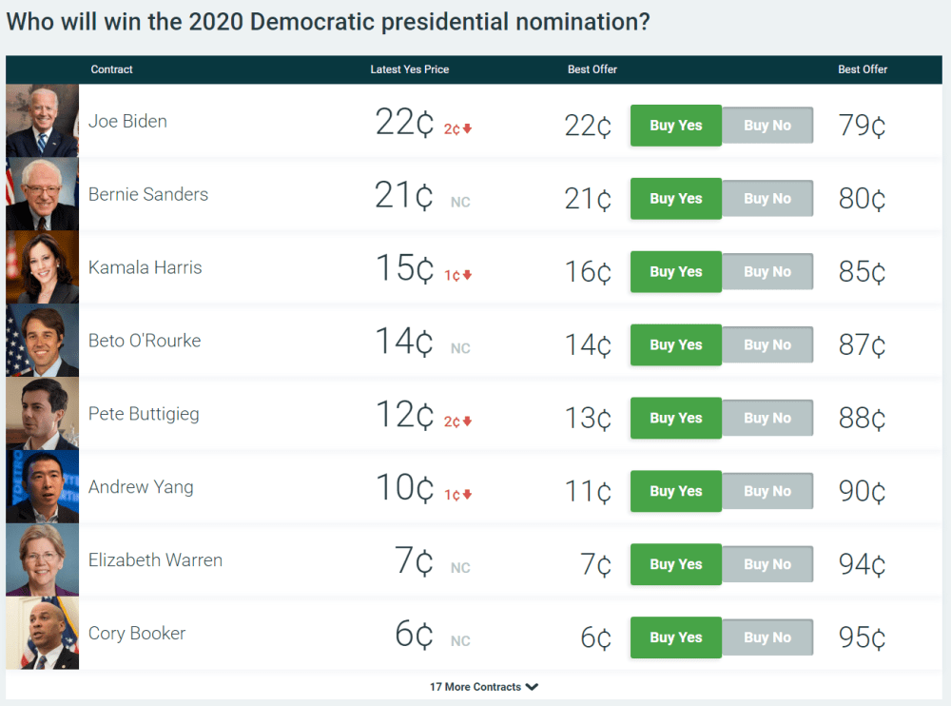
Task: Click red down-arrow price change for Biden
Action: [458, 128]
